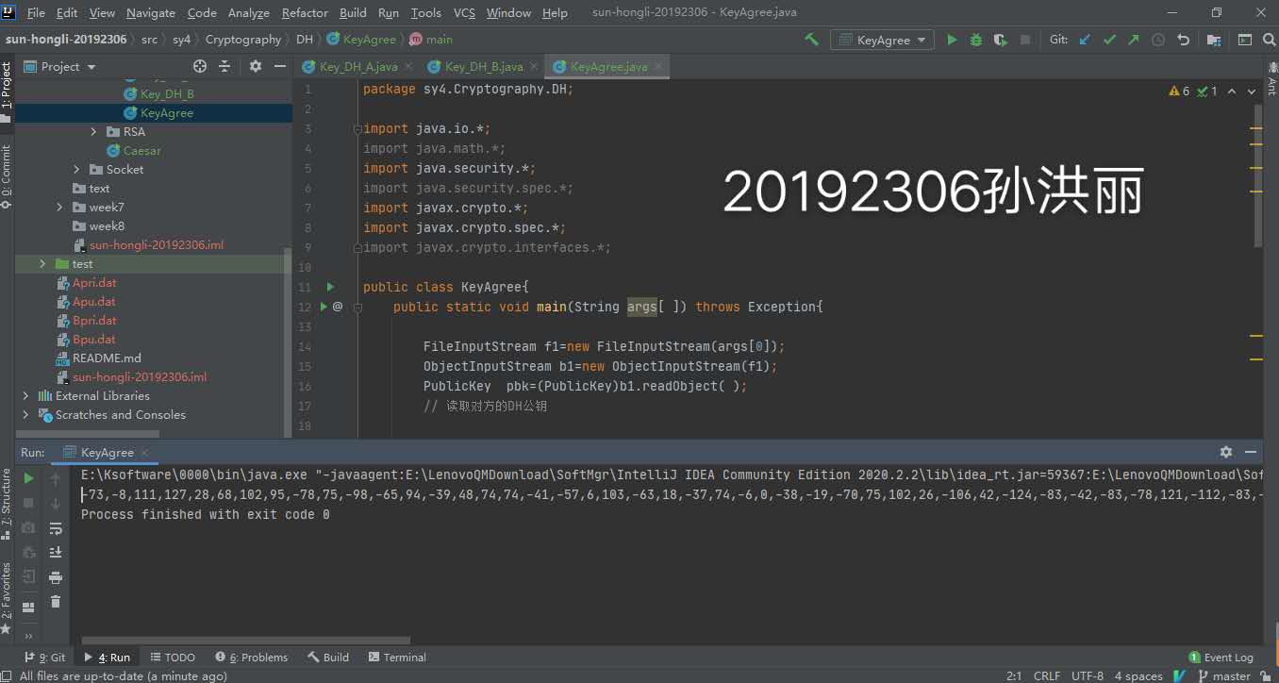Click Git update project blue arrow
The height and width of the screenshot is (683, 1279).
pos(1085,40)
